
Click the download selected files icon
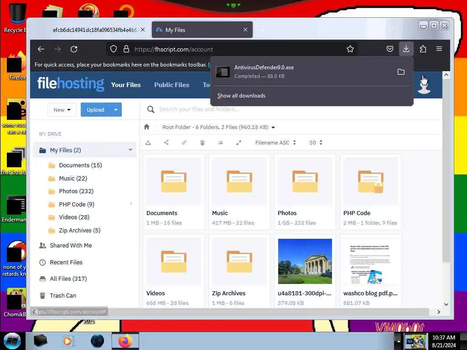148,143
